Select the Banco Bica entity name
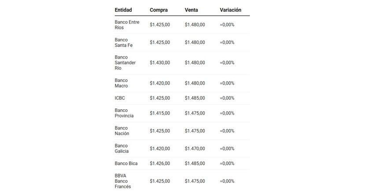 click(126, 163)
